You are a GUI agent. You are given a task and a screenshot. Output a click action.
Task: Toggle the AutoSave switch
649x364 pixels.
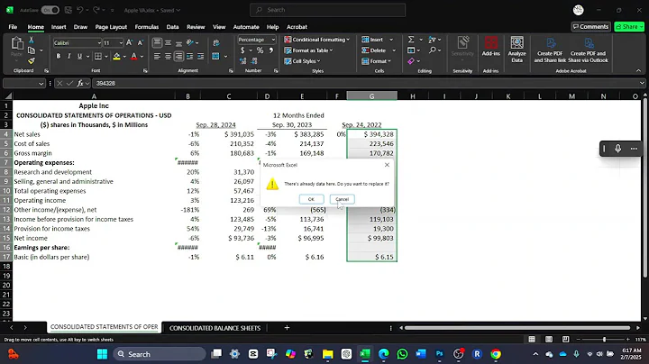[50, 10]
